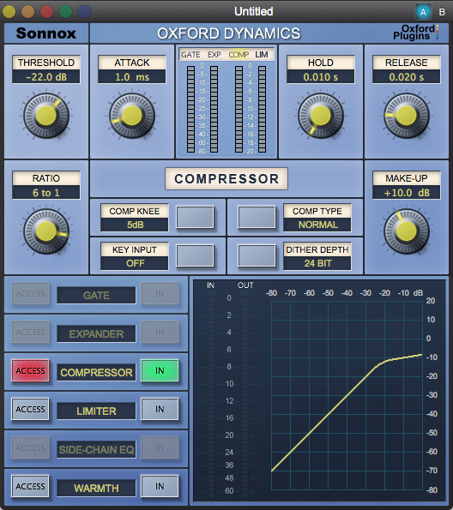Image resolution: width=453 pixels, height=510 pixels.
Task: Toggle the green Compressor IN button
Action: [x=160, y=370]
